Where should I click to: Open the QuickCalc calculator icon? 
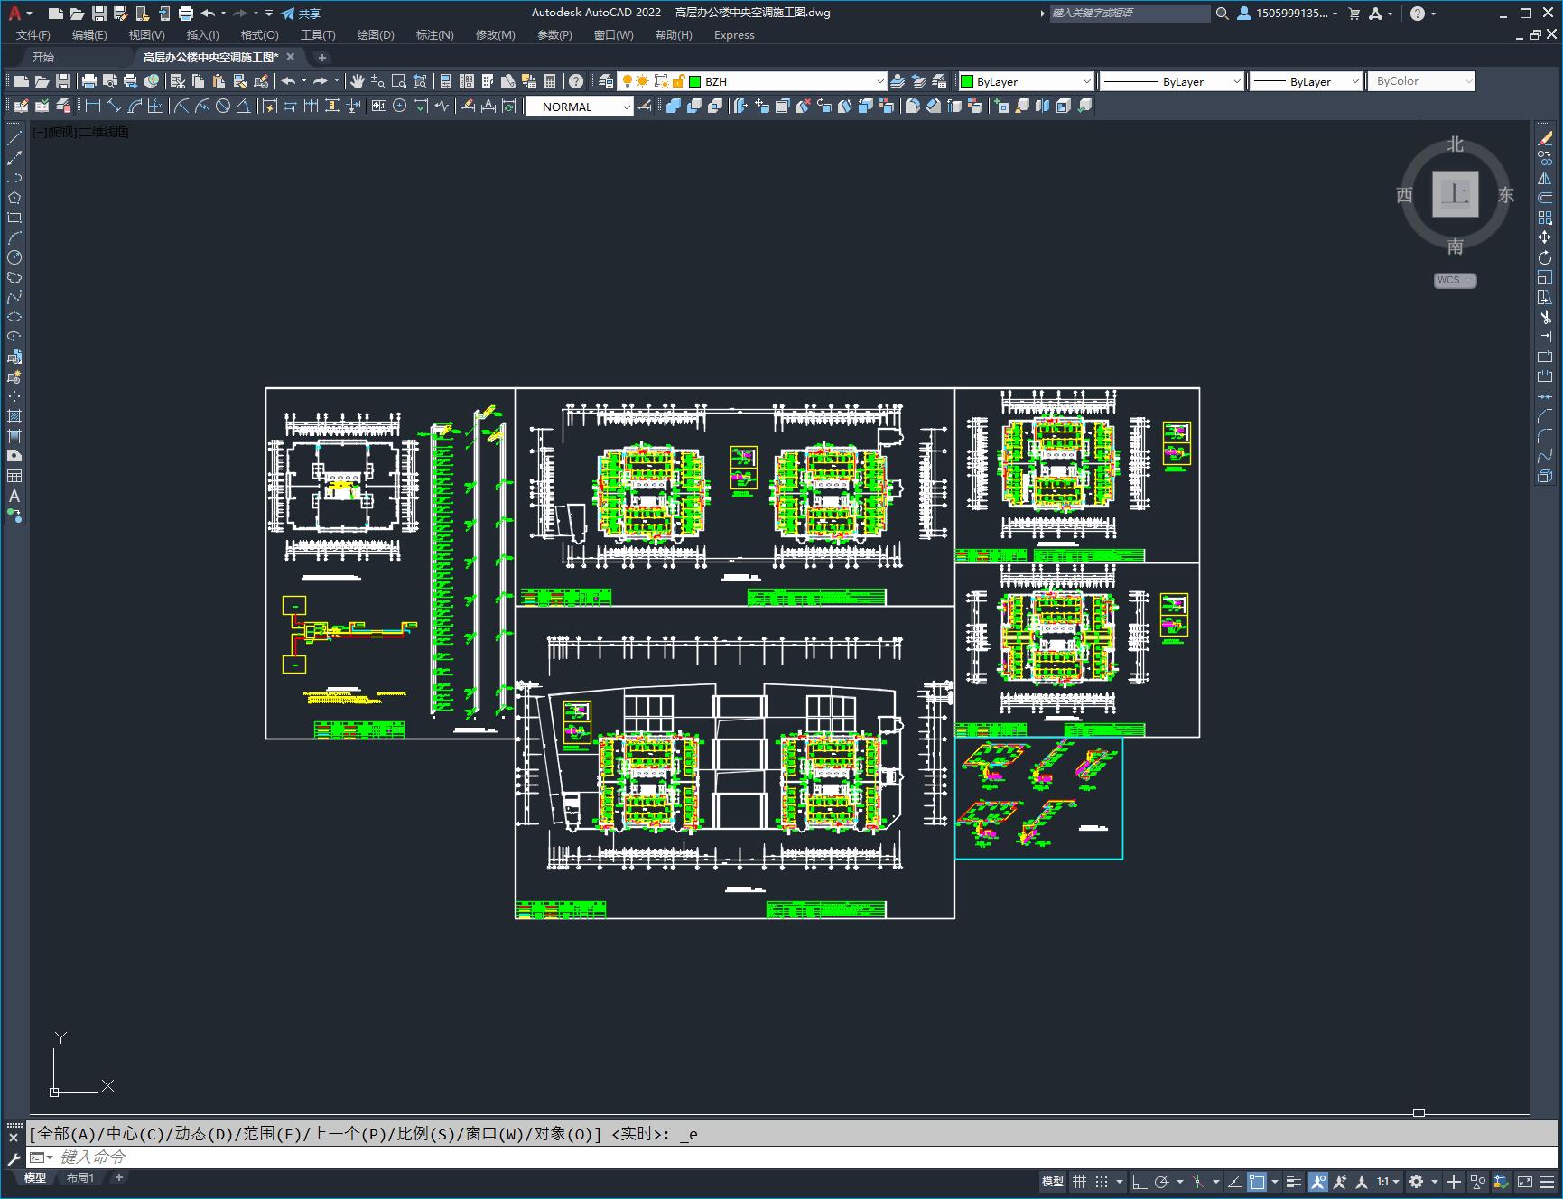pos(550,81)
